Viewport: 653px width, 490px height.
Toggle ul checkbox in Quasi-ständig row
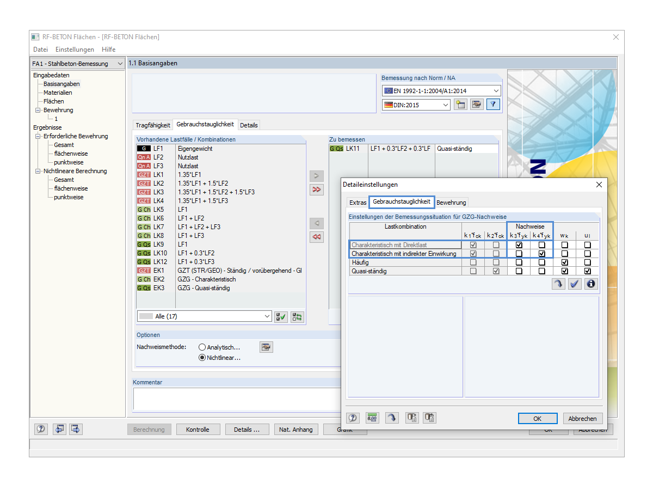[x=587, y=271]
